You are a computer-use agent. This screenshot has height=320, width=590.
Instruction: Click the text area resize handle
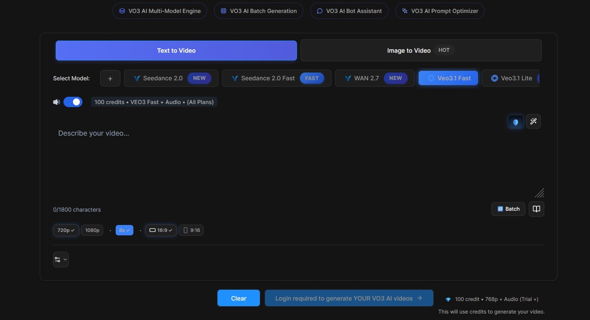[x=540, y=193]
